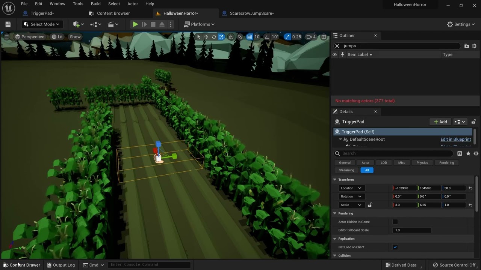The width and height of the screenshot is (481, 270).
Task: Open the Build menu
Action: (x=95, y=4)
